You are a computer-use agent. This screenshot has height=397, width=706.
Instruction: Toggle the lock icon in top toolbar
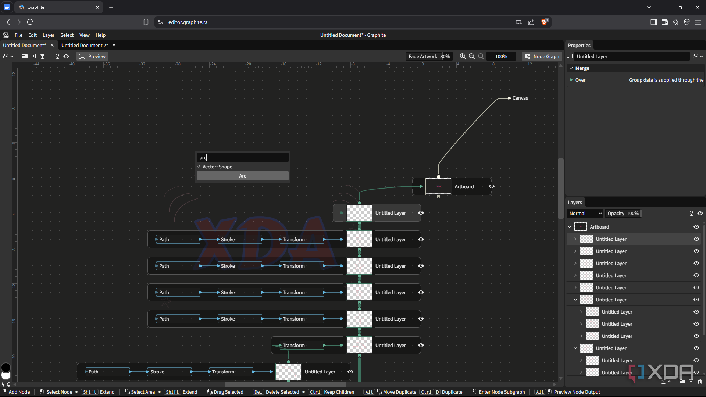click(57, 56)
